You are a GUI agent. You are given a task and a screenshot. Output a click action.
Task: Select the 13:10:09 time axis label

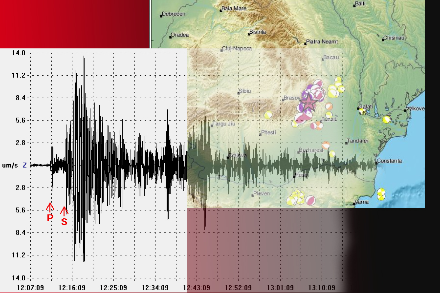point(323,287)
